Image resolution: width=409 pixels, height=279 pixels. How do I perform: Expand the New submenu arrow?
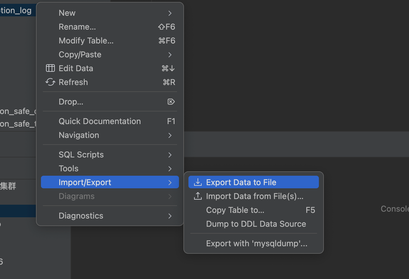coord(170,13)
